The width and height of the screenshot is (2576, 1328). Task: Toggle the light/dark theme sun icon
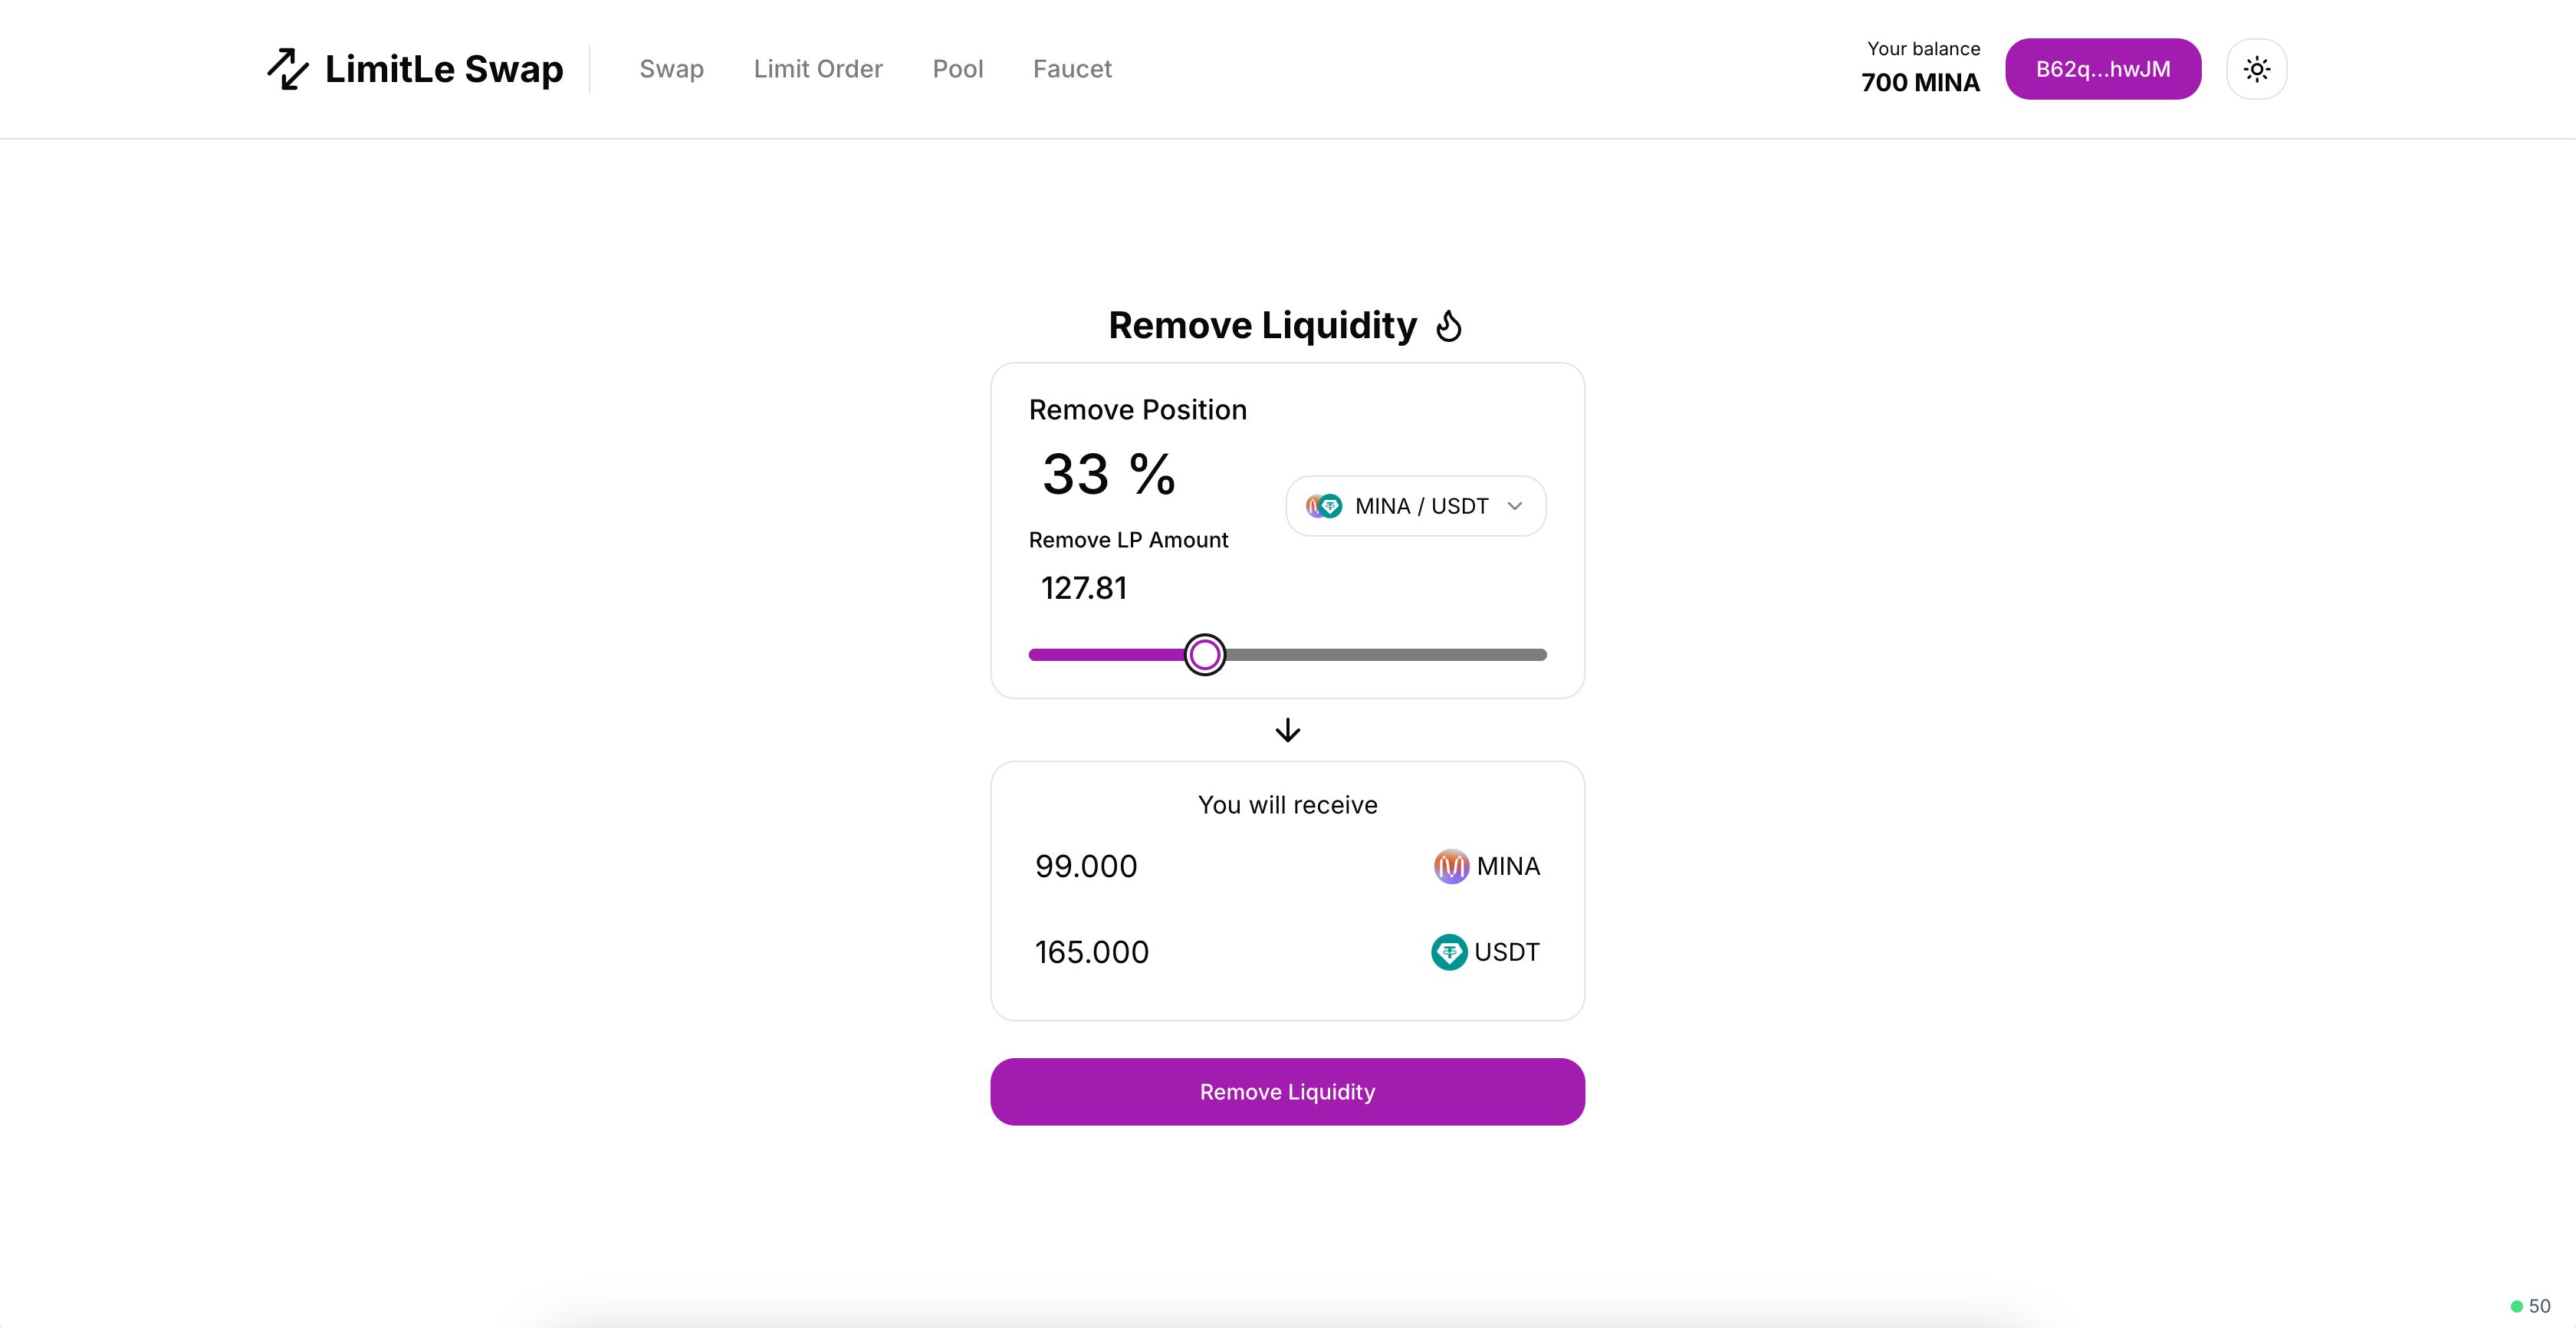point(2257,69)
